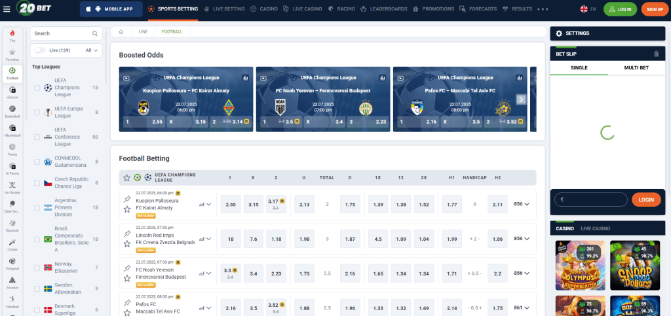Open the hamburger main menu
The width and height of the screenshot is (671, 316).
click(x=7, y=9)
